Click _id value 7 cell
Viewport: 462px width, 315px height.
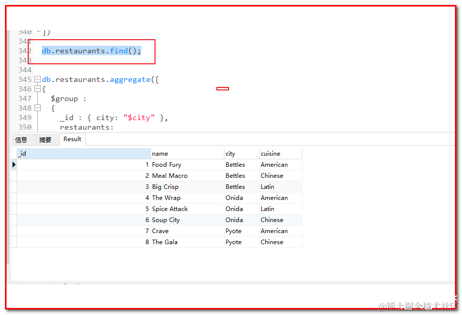tap(84, 231)
